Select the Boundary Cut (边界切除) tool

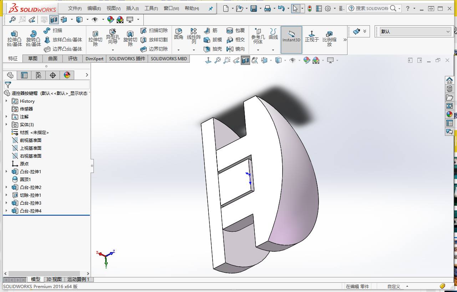pos(154,49)
